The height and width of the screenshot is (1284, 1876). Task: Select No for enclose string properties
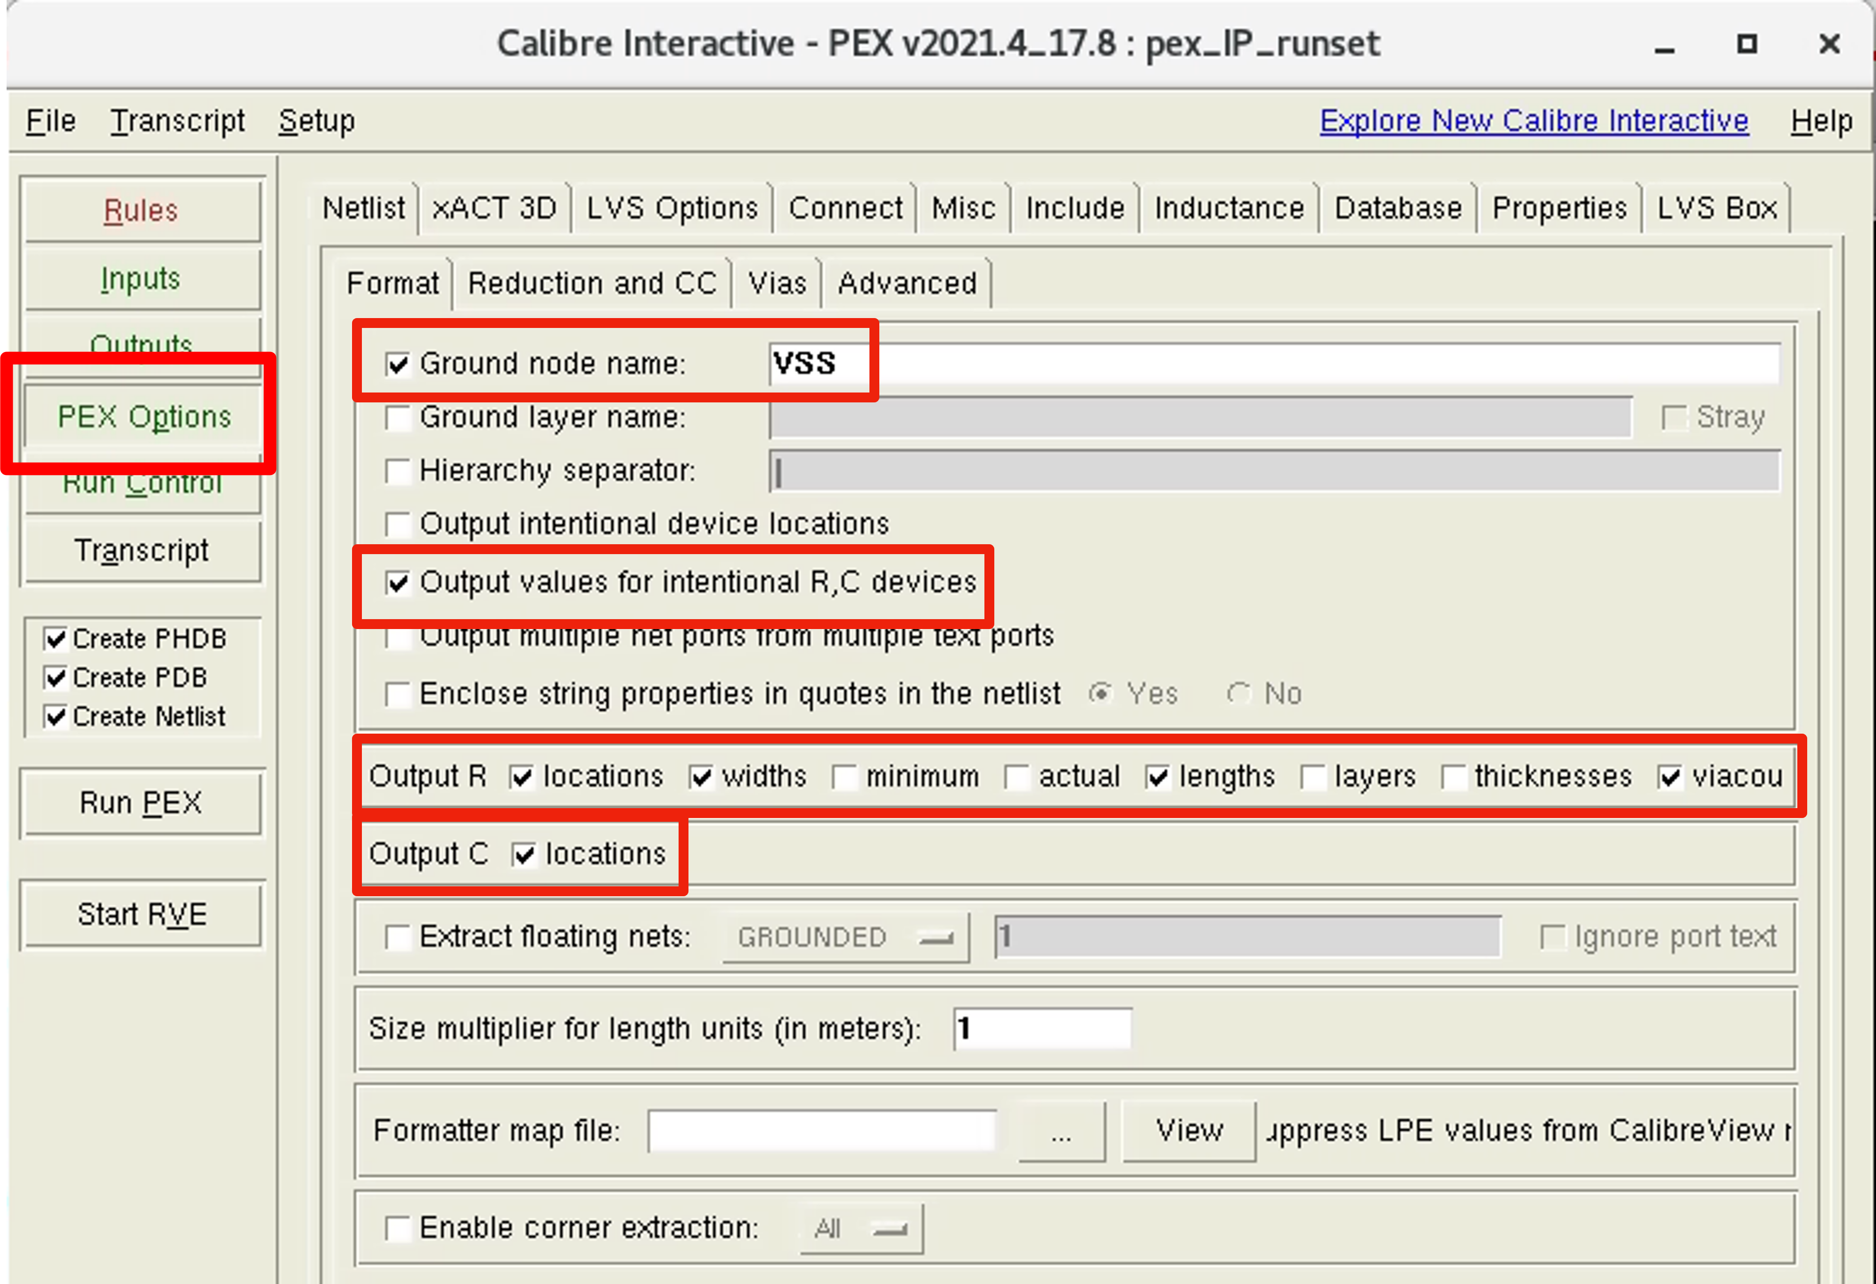[x=1240, y=693]
